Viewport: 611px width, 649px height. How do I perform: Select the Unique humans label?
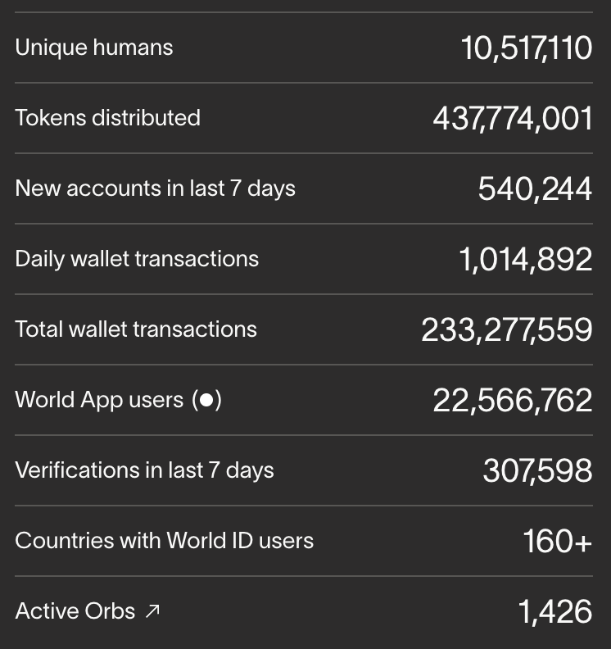click(94, 48)
